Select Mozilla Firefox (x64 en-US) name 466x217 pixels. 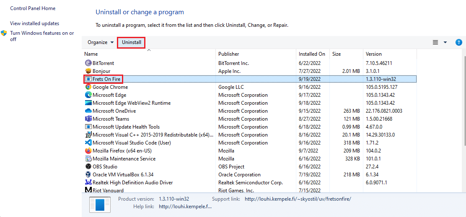(122, 151)
